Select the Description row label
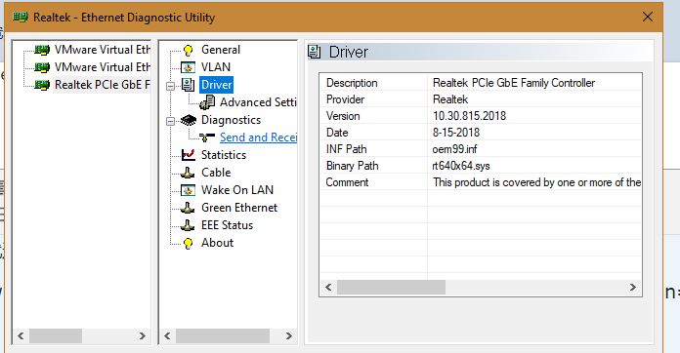The width and height of the screenshot is (680, 353). point(352,83)
